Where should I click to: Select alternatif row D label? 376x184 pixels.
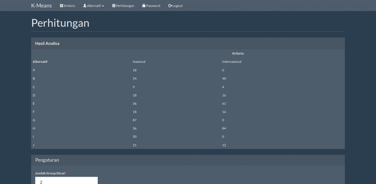(34, 95)
